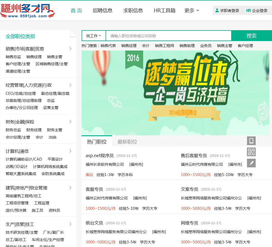Expand the 财务|金融|保险 category chevron

coord(70,122)
